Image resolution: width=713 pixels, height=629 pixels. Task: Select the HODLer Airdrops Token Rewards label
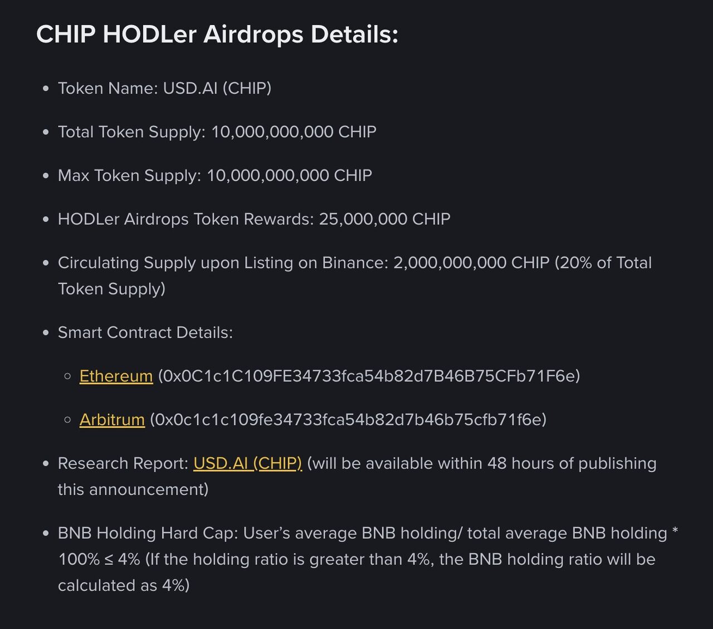185,219
